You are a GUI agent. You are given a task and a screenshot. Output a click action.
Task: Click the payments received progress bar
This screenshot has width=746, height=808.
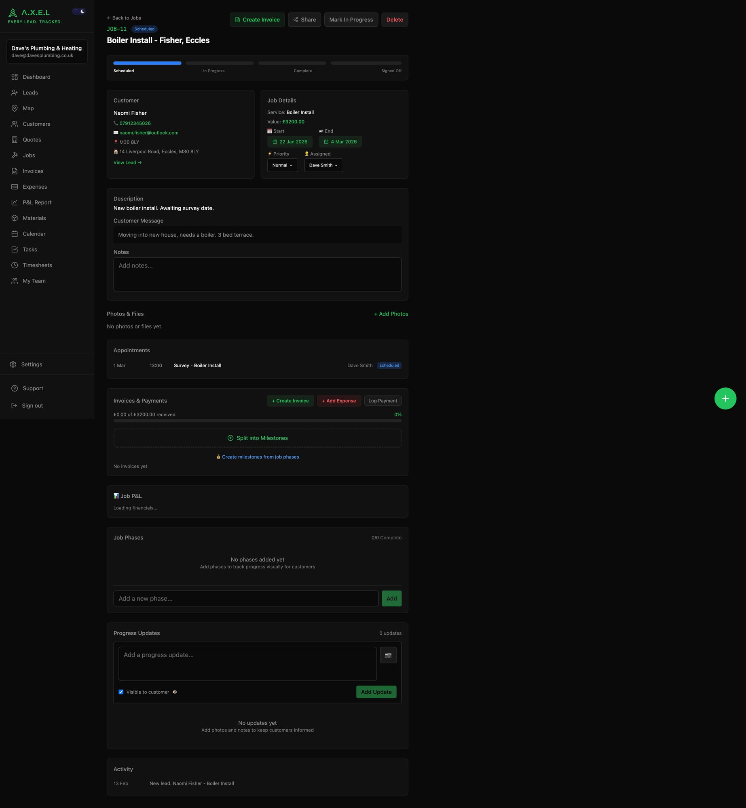257,420
